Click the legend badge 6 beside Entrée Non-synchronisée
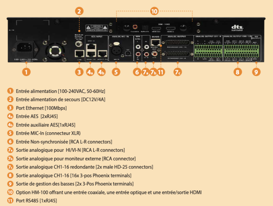 [x=10, y=141]
